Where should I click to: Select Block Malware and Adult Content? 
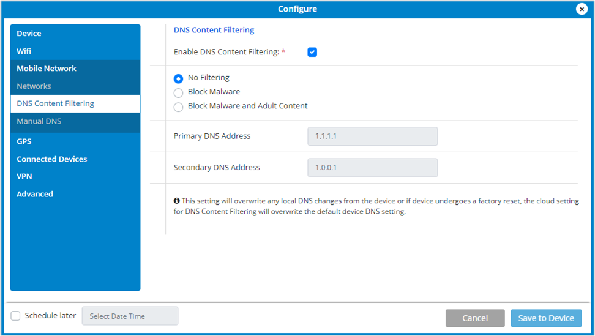tap(178, 107)
